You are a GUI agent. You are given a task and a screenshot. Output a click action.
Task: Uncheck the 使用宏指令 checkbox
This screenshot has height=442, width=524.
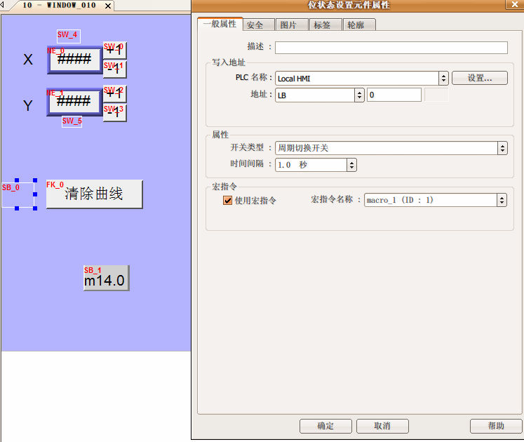tap(227, 201)
